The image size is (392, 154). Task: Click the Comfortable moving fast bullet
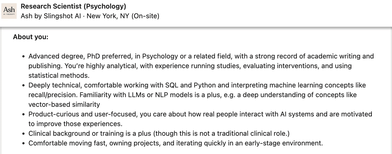[176, 143]
